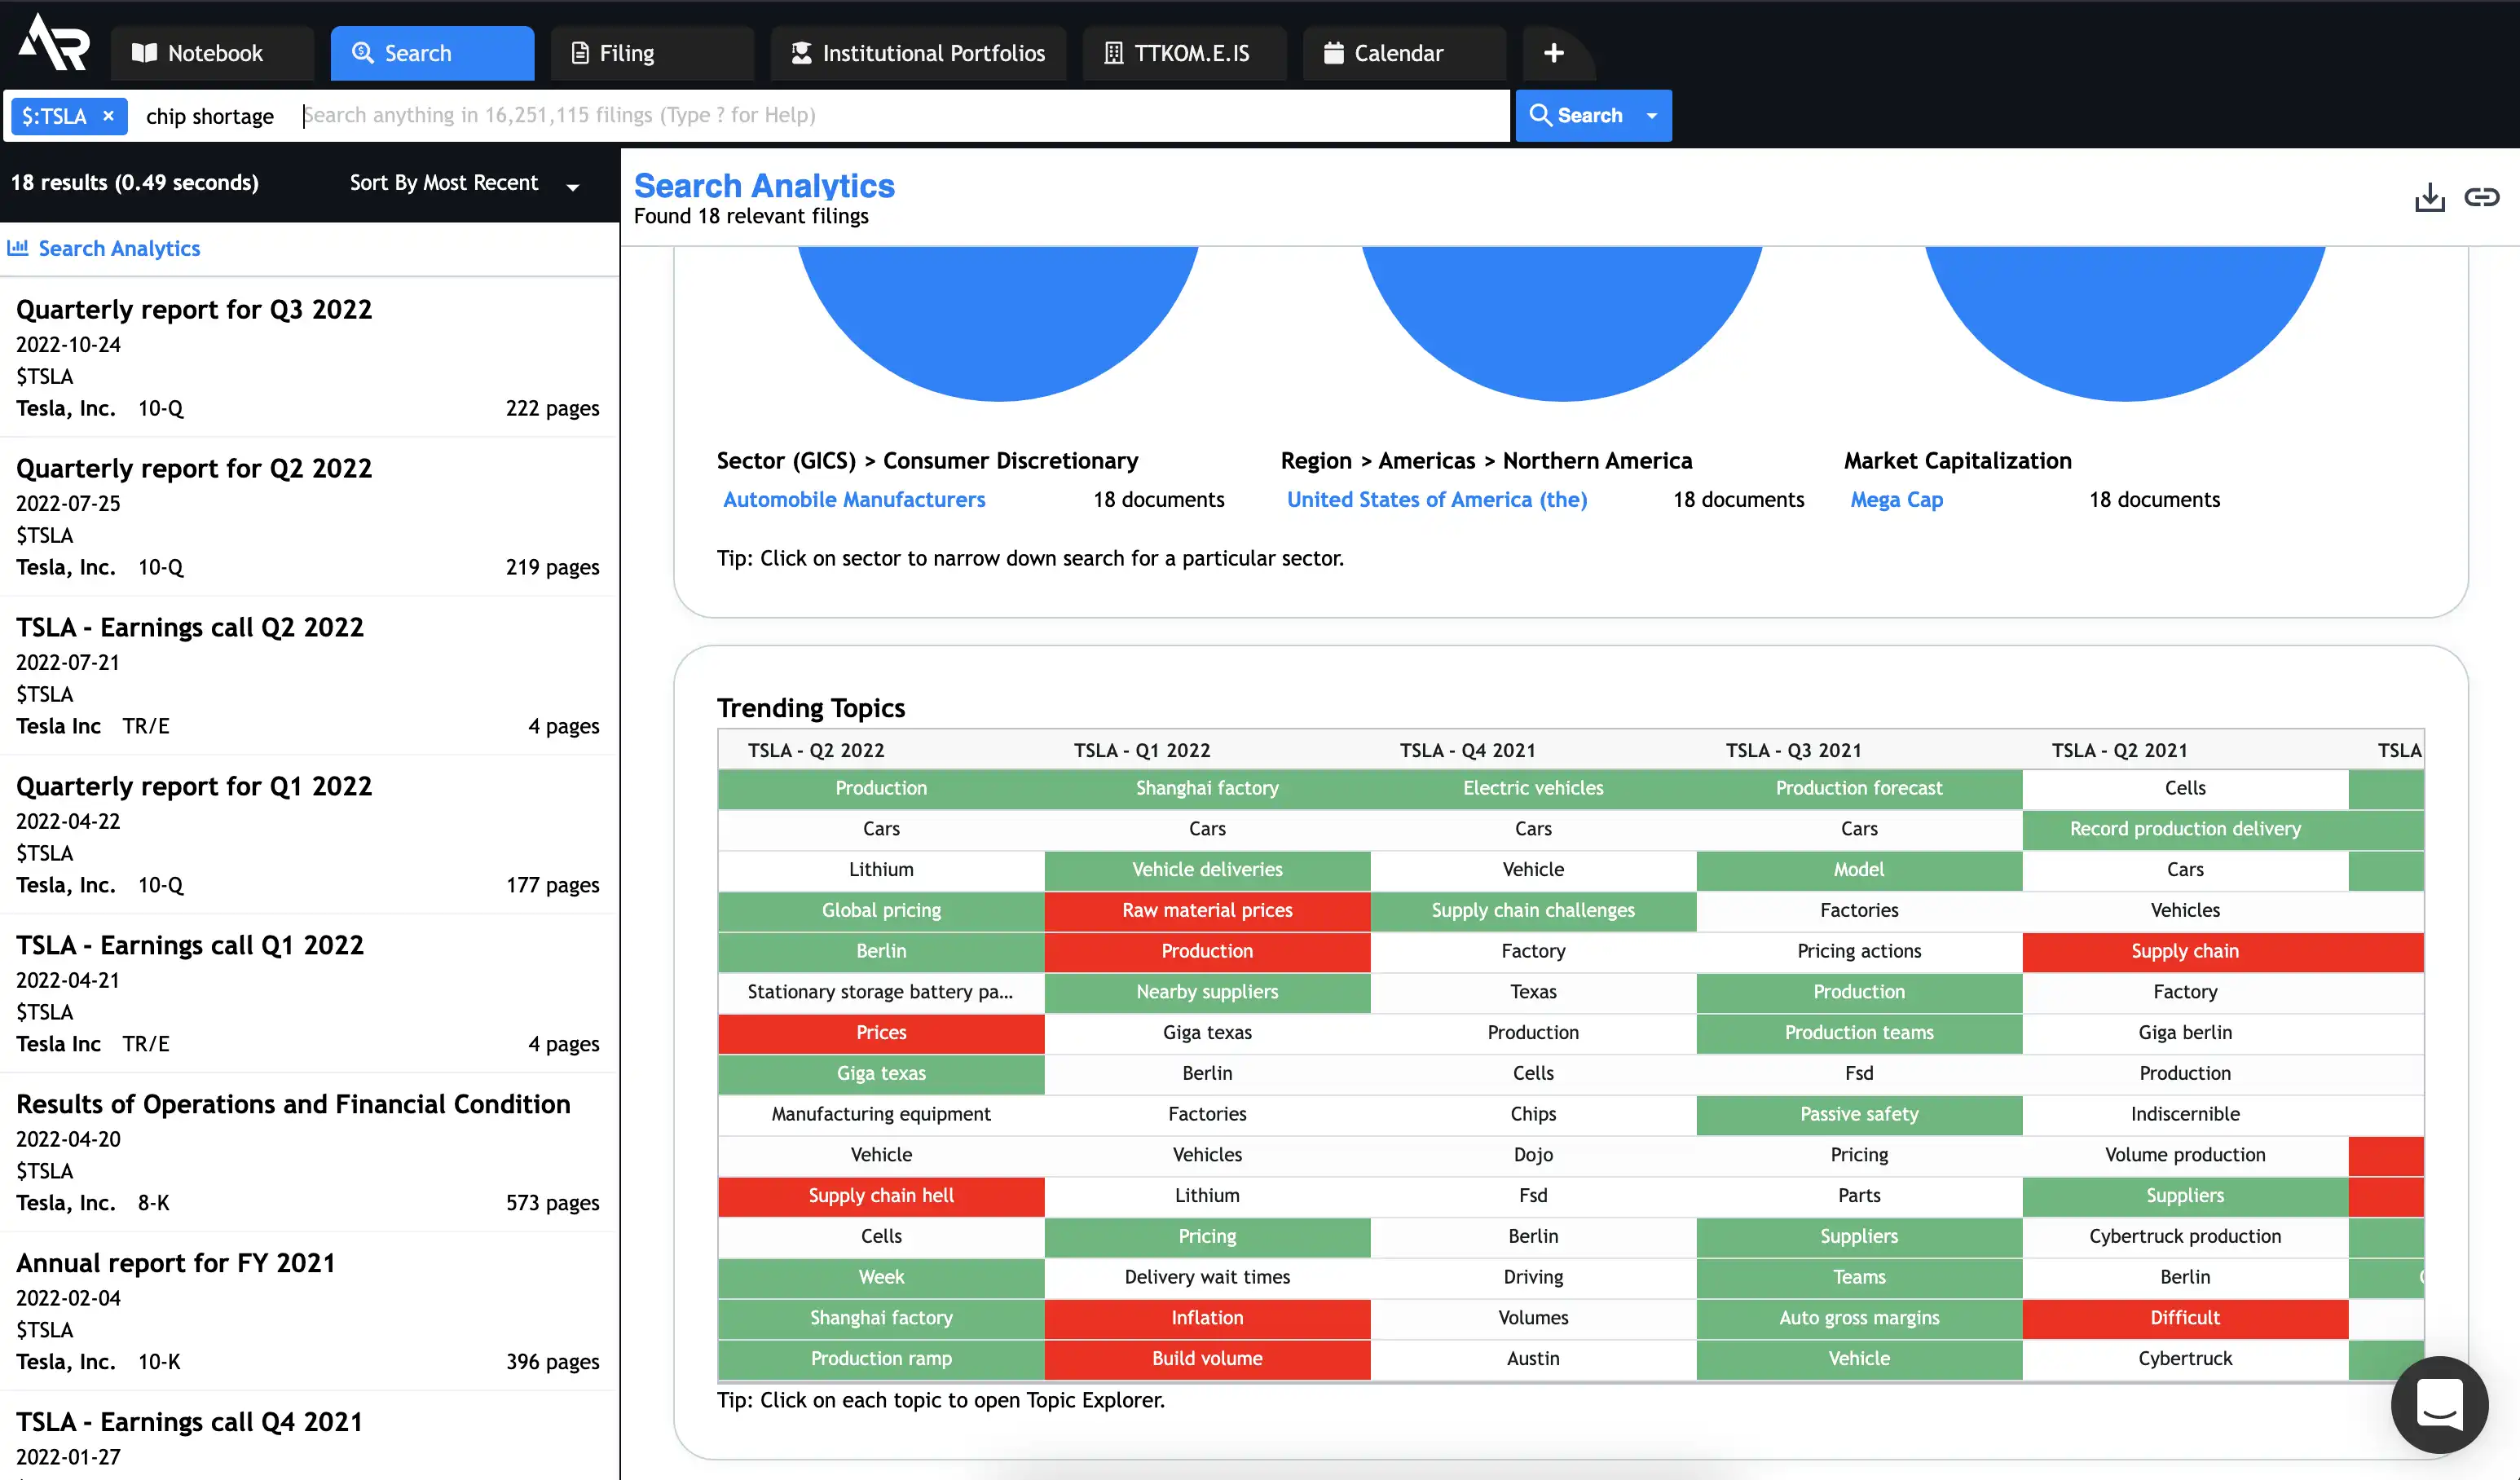Image resolution: width=2520 pixels, height=1480 pixels.
Task: Click the Mega Cap market capitalization link
Action: [1896, 499]
